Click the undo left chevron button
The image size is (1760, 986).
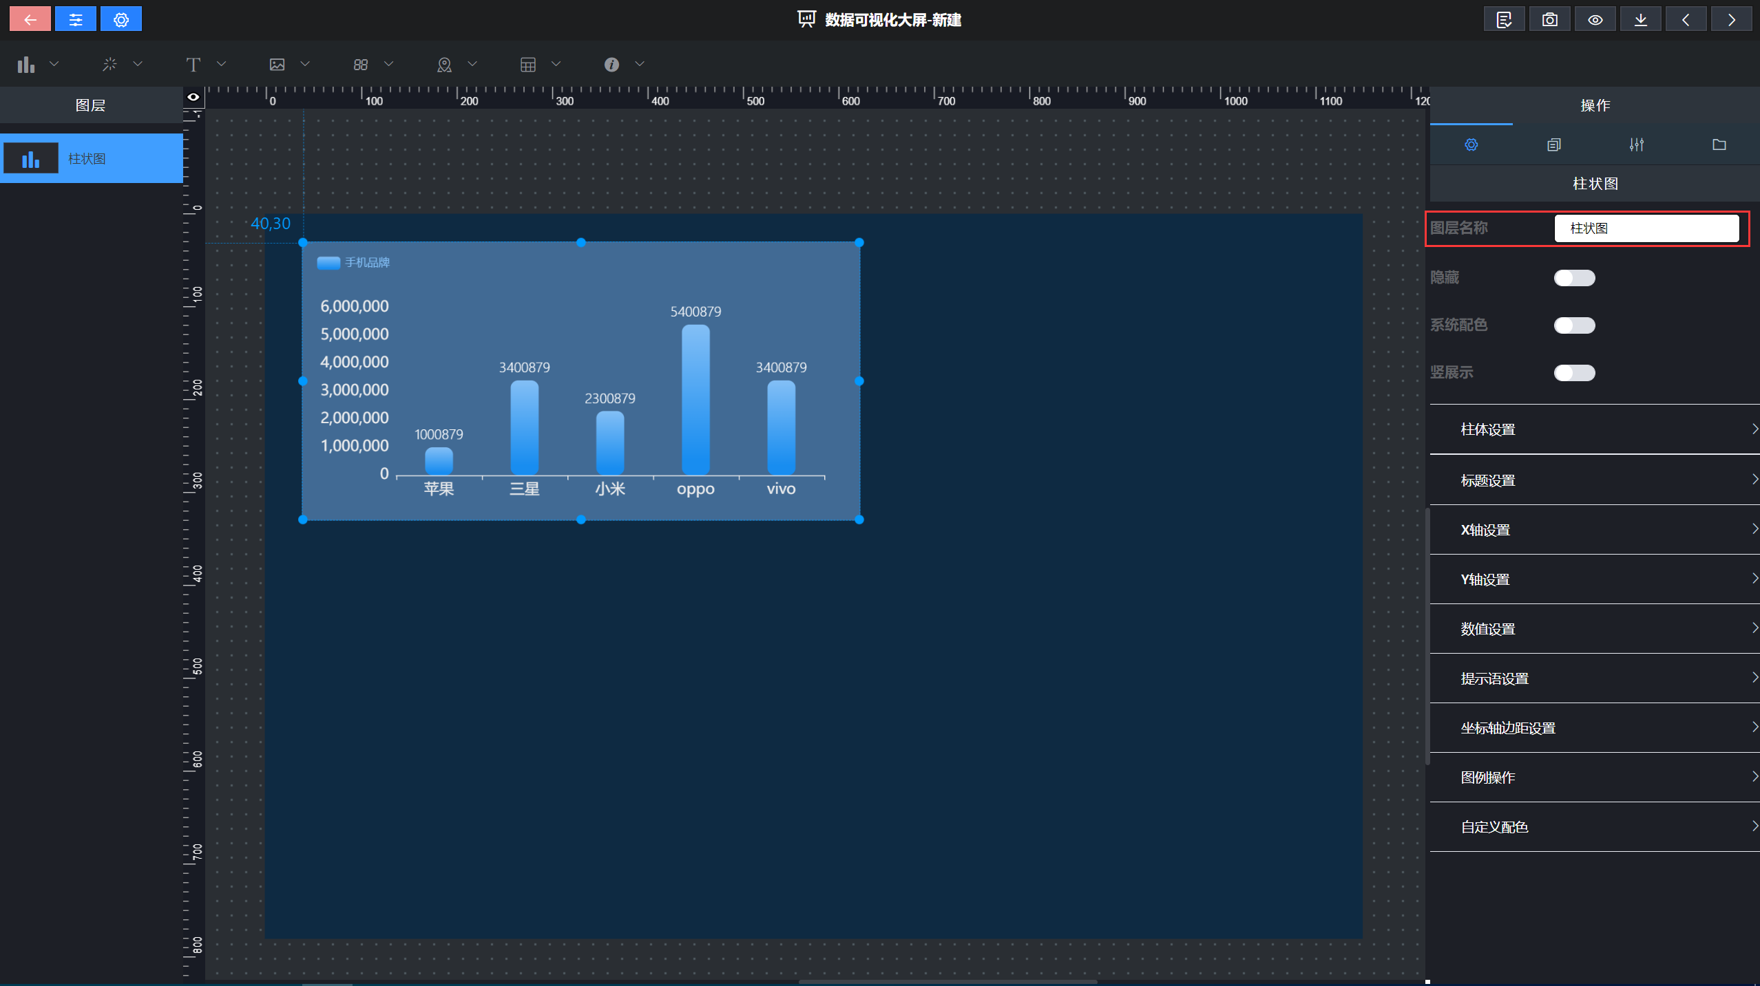tap(1686, 19)
